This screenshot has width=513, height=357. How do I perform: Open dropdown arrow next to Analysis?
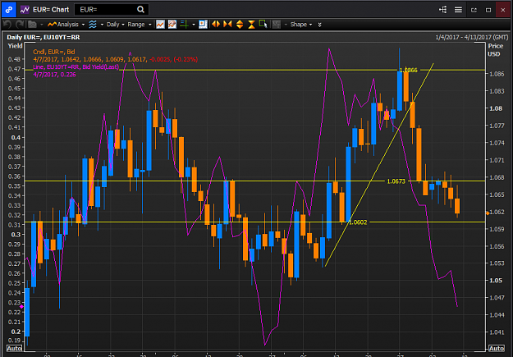point(83,25)
